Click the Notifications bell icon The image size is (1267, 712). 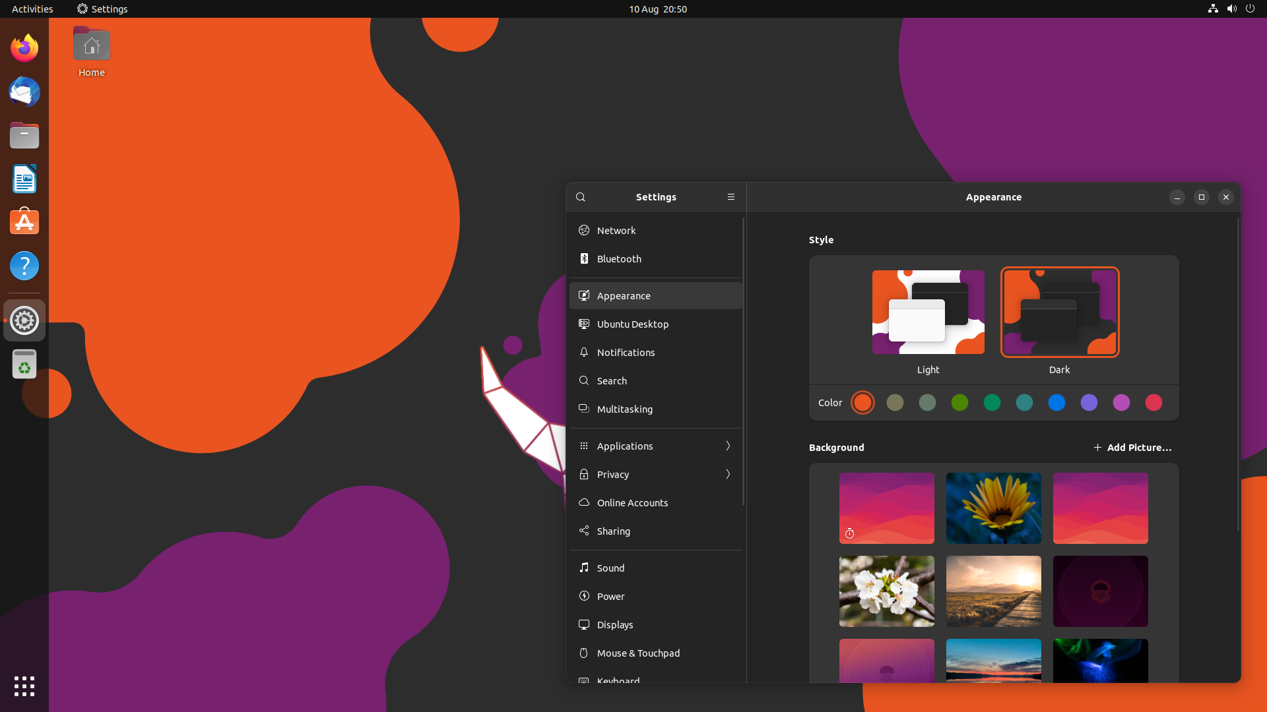tap(584, 353)
